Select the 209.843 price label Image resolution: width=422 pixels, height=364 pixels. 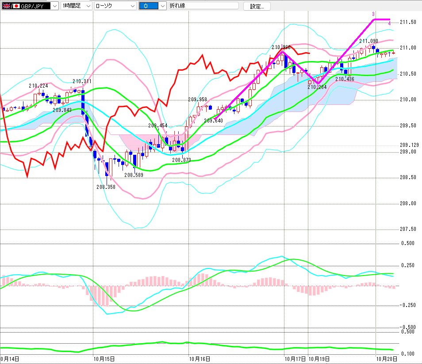click(62, 110)
